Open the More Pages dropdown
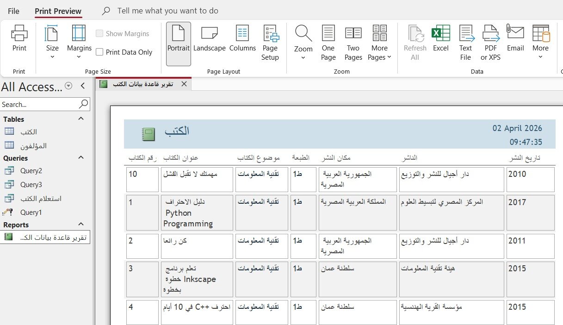Image resolution: width=563 pixels, height=325 pixels. 379,43
